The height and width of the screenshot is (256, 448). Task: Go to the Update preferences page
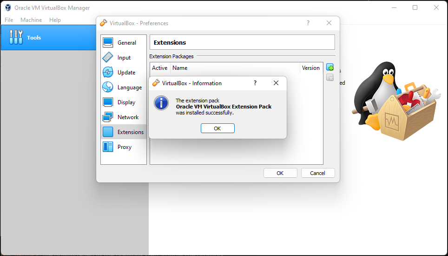(x=123, y=73)
